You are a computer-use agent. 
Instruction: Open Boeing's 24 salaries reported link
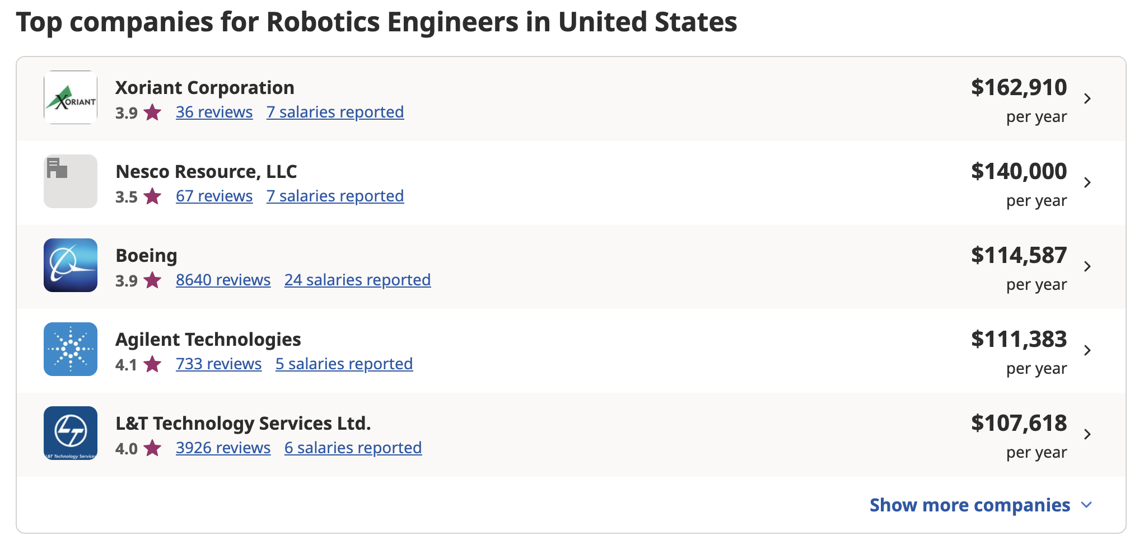coord(357,280)
